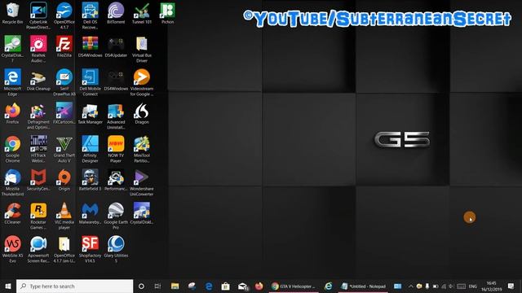Select the CCleaner desktop icon

[x=12, y=213]
